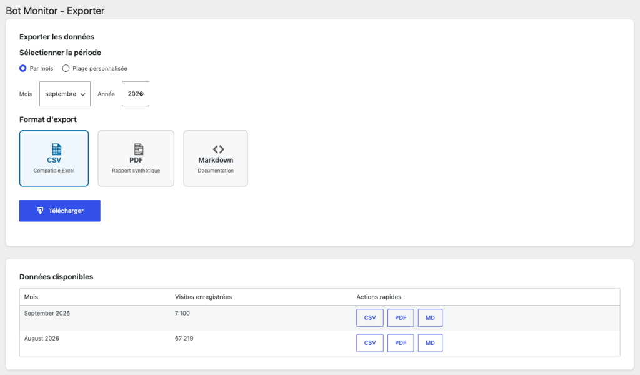Download MD for August 2026 row

pyautogui.click(x=430, y=342)
